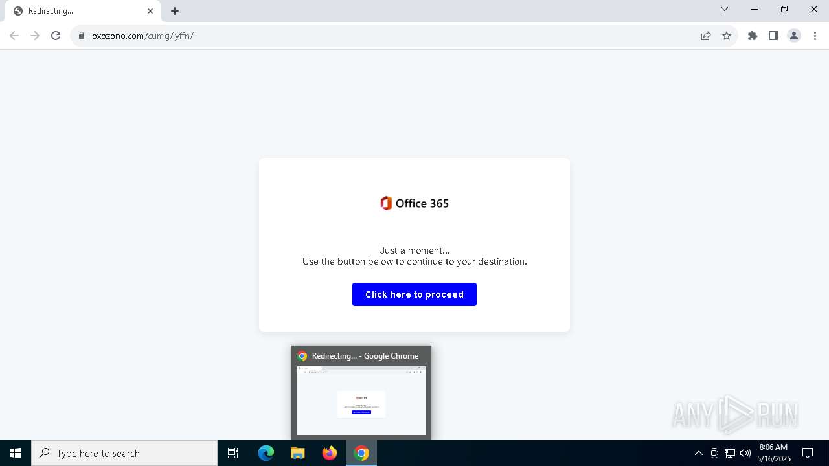Click the 'Type here to search' box
Screen dimensions: 829x466
(124, 453)
